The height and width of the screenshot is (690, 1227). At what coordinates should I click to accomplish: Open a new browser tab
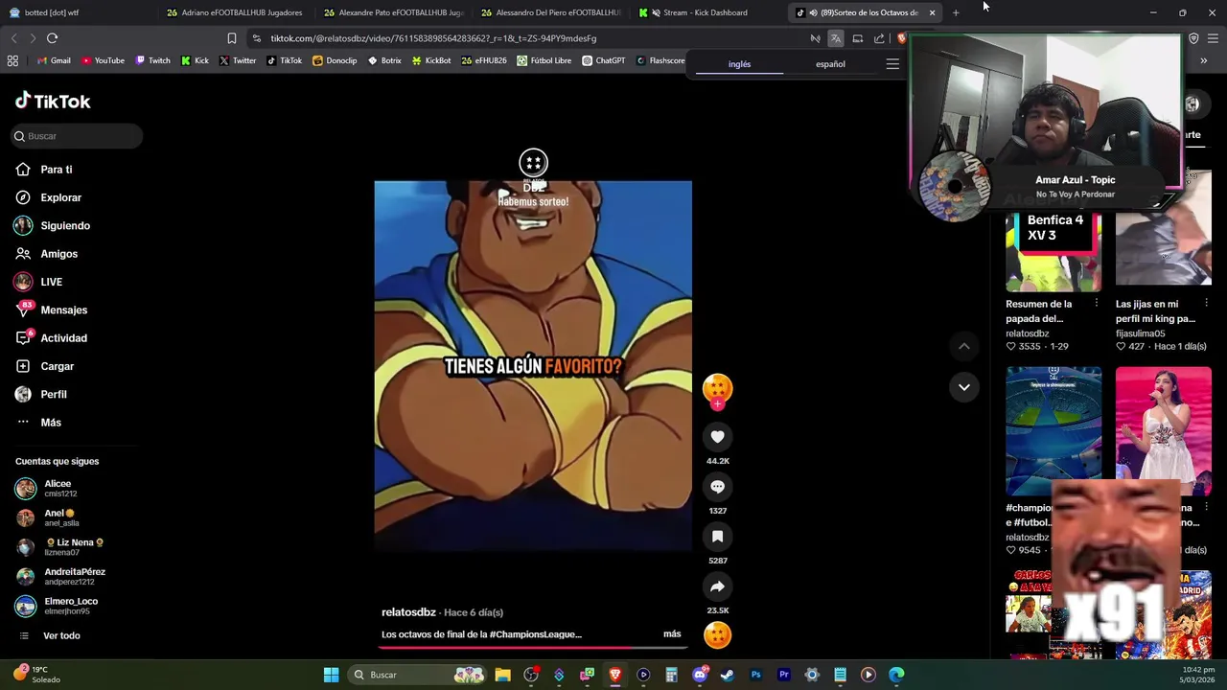click(x=956, y=12)
